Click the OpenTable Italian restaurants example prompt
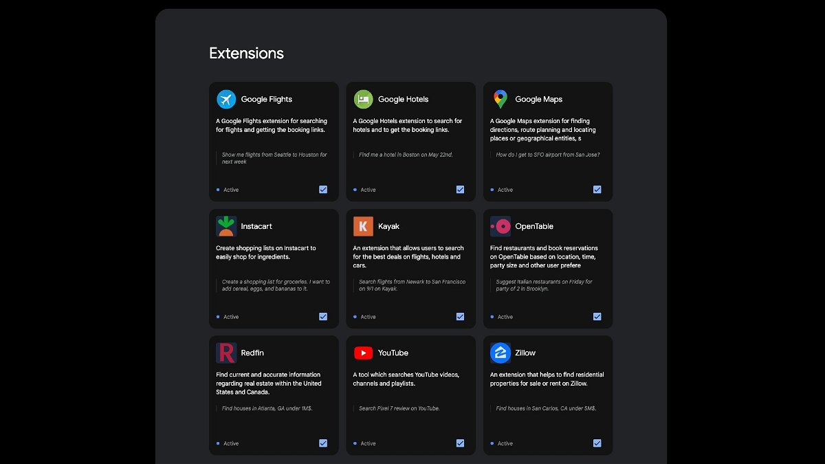Viewport: 825px width, 464px height. point(544,285)
